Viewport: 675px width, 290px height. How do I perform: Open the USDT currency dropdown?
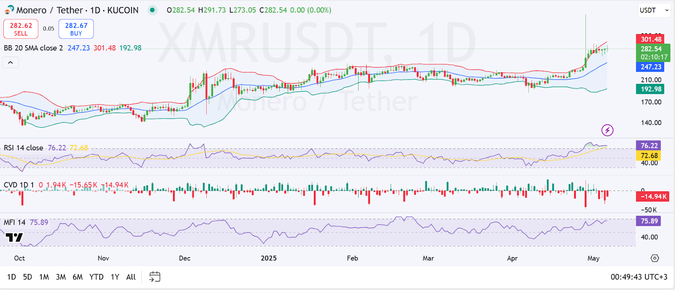(654, 10)
